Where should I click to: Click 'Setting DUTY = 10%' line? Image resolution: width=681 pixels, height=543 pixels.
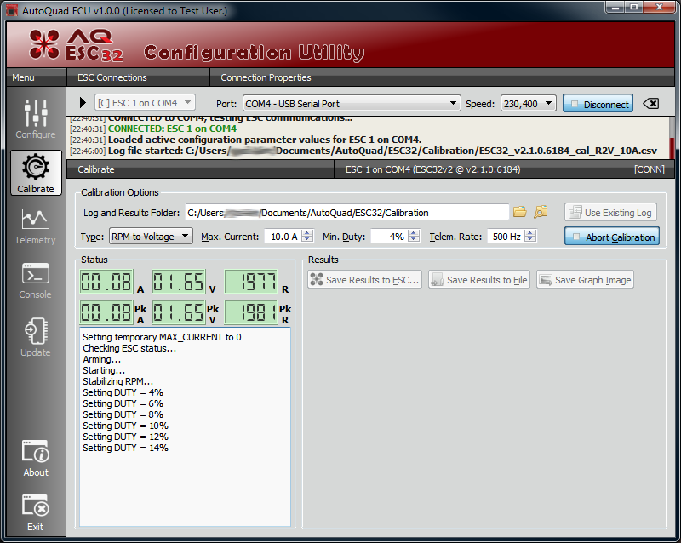(125, 426)
